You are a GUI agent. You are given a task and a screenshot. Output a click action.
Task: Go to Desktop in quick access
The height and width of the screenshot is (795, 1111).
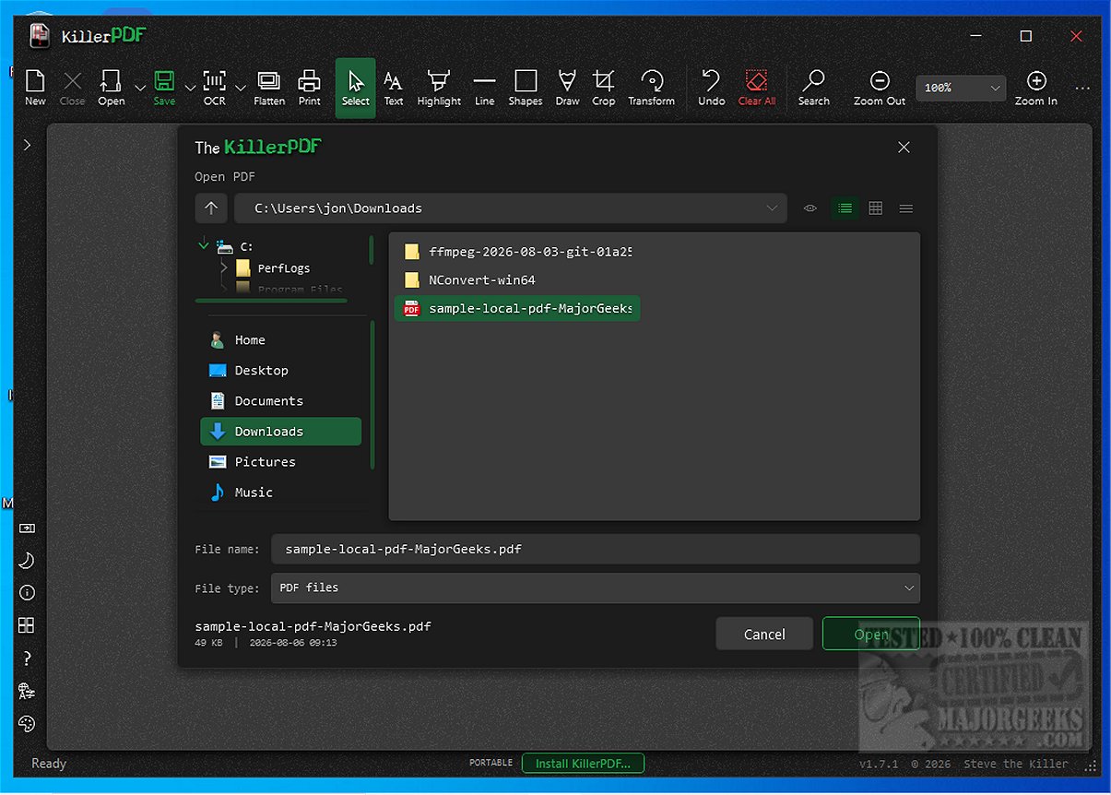point(281,371)
